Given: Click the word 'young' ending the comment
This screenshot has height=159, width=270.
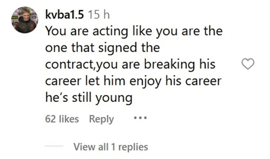Looking at the screenshot, I should [x=114, y=99].
